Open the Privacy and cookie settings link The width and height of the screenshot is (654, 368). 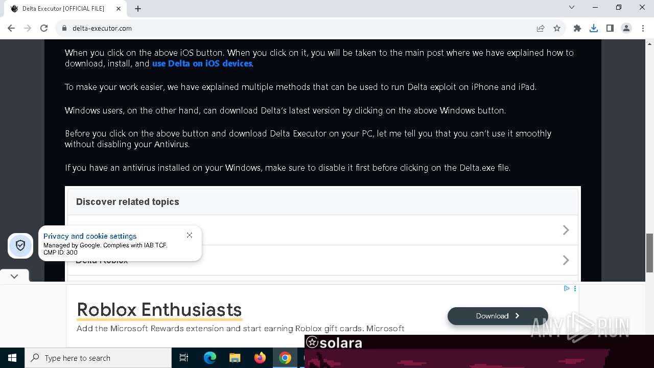pos(90,236)
